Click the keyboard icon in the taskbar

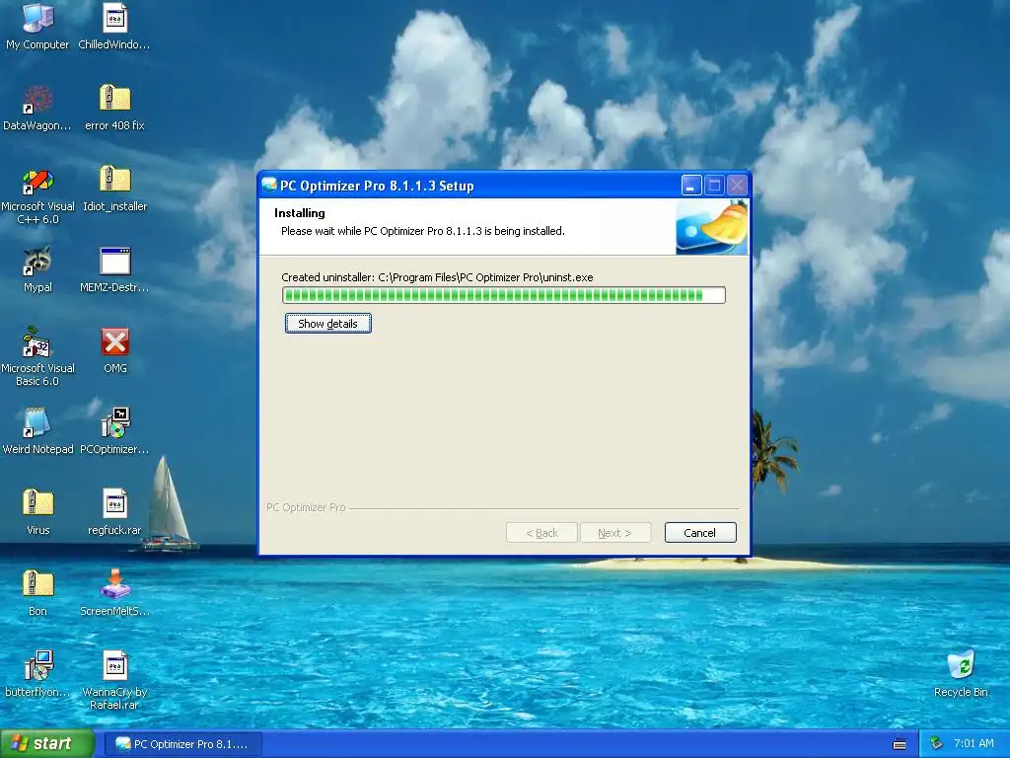[900, 744]
